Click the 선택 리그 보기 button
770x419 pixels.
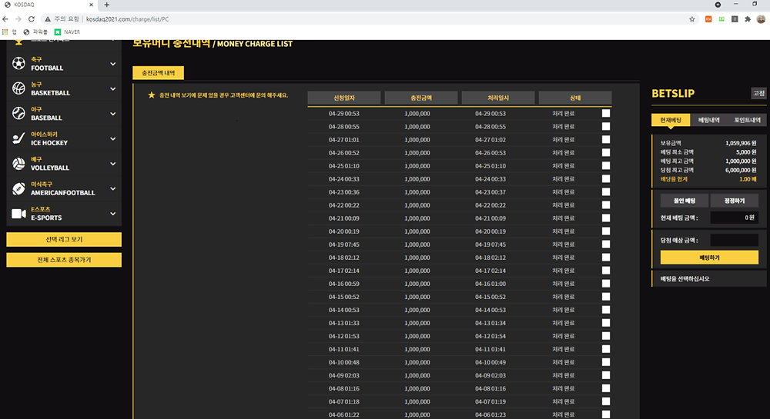(x=64, y=240)
